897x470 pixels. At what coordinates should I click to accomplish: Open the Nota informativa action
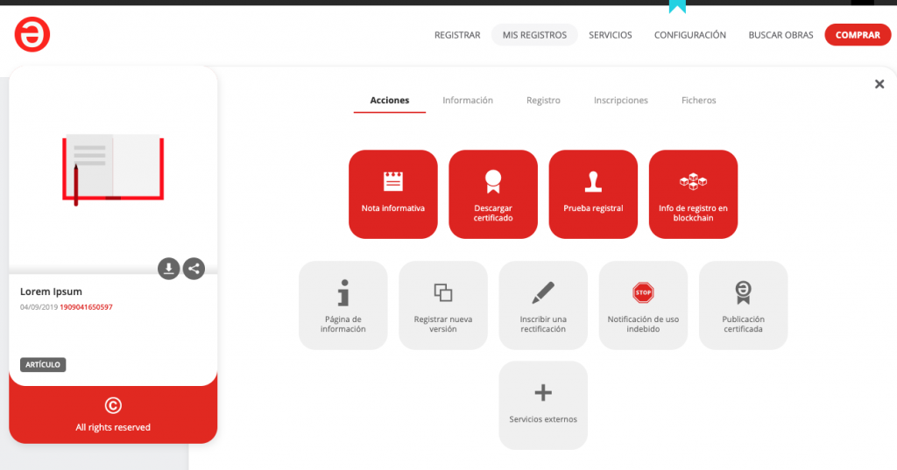click(x=392, y=193)
